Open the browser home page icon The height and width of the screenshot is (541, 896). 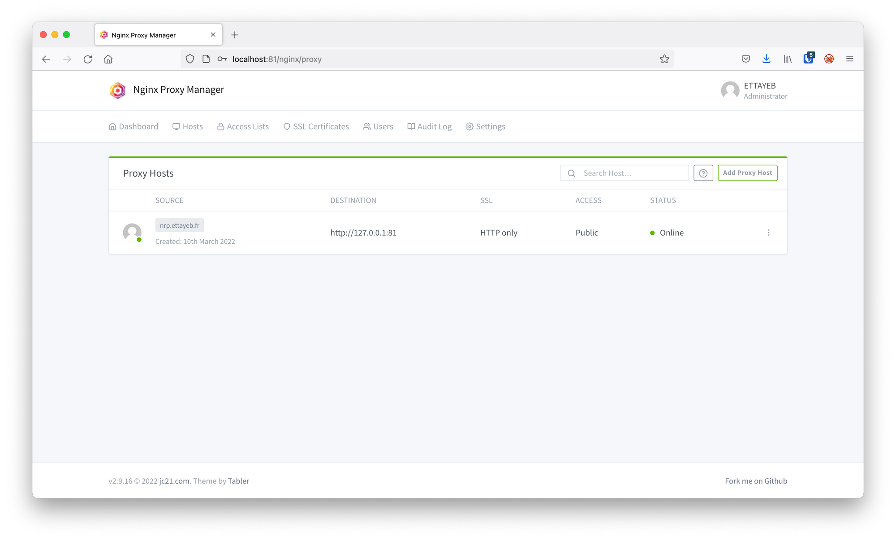[108, 59]
